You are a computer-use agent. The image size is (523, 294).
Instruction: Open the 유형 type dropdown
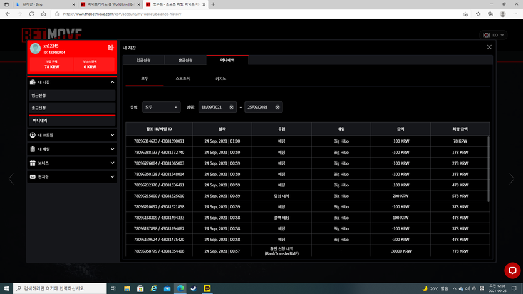tap(161, 107)
